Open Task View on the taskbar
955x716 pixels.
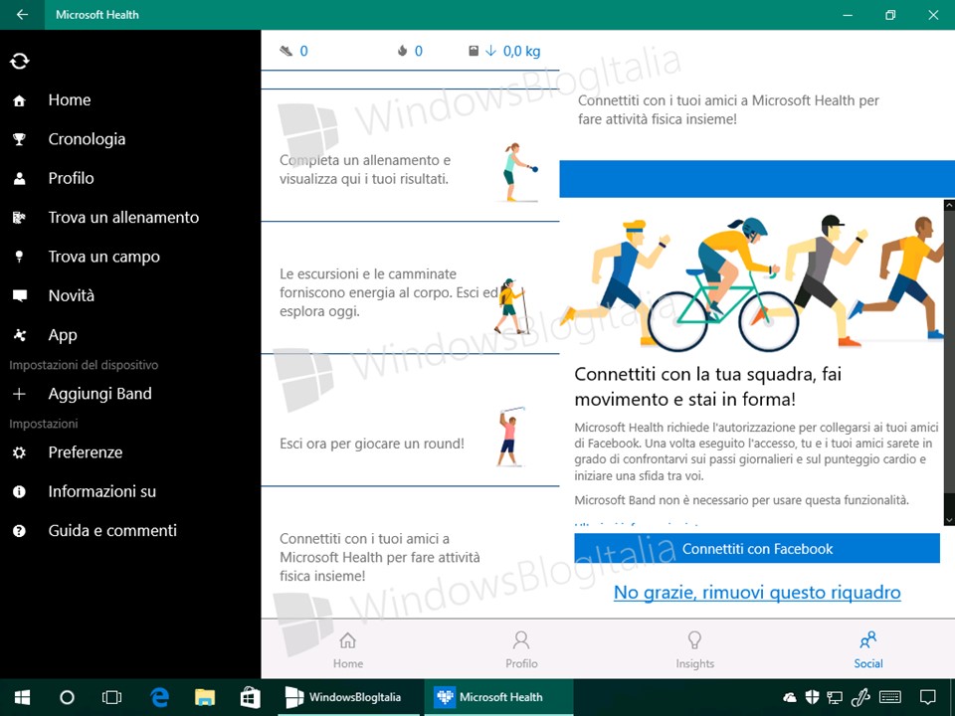coord(112,697)
